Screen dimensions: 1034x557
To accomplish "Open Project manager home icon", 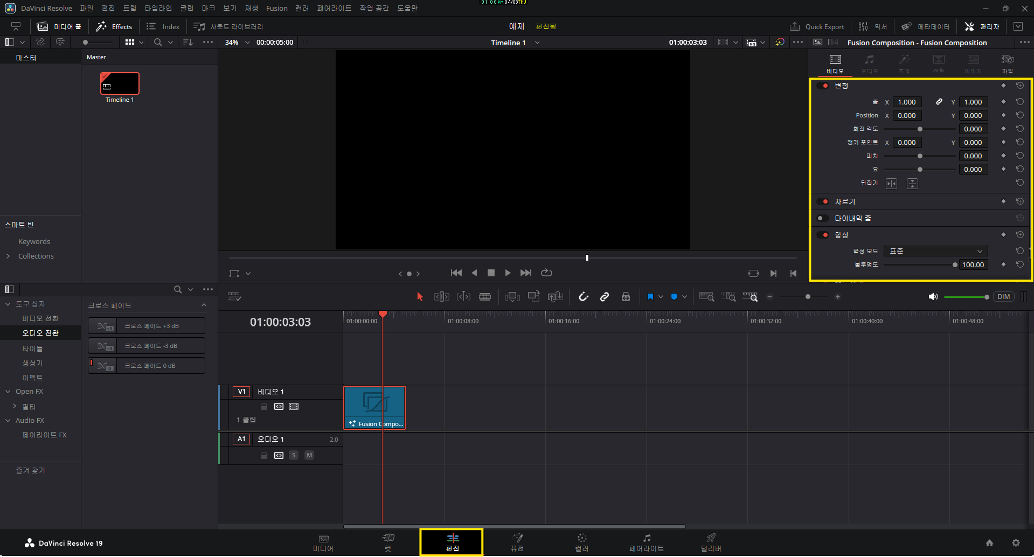I will 989,543.
